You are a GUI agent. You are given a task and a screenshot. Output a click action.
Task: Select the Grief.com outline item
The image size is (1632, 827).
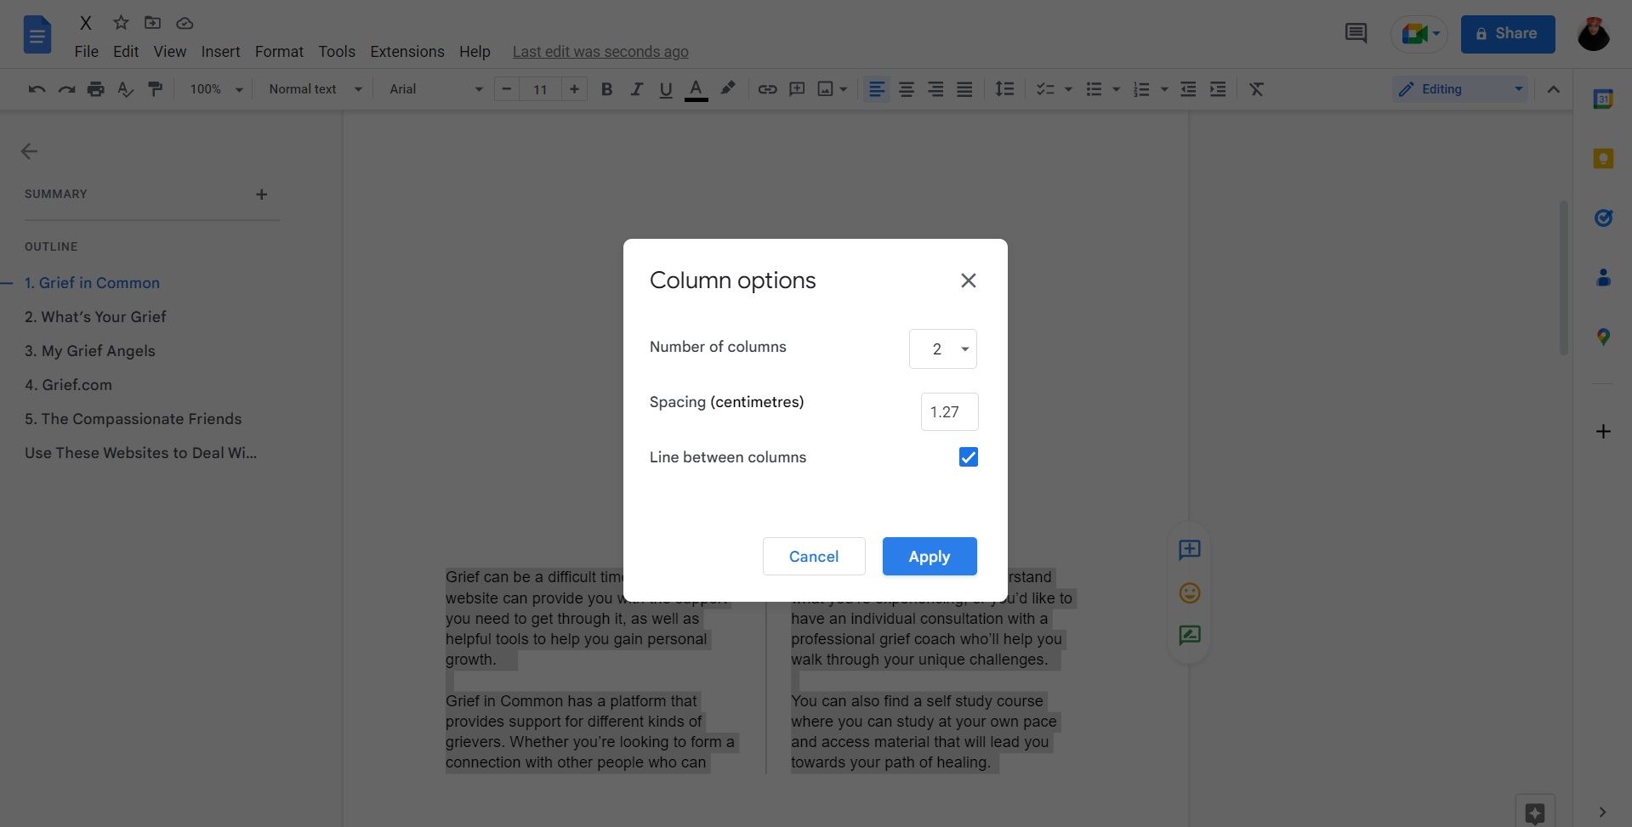click(68, 384)
